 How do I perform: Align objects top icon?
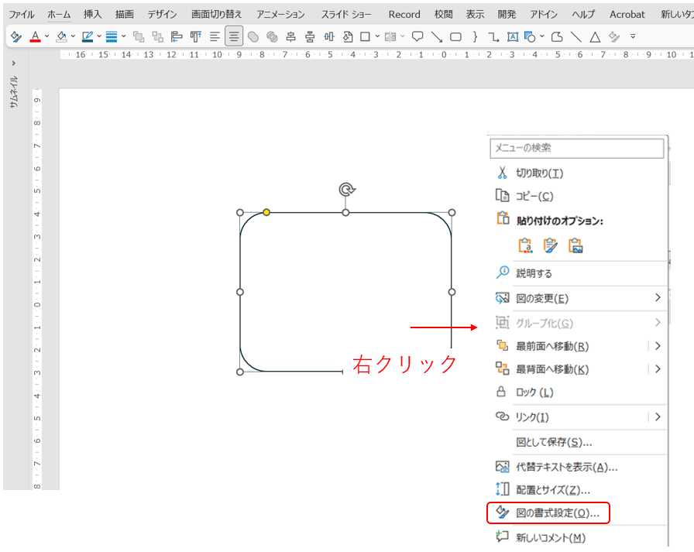point(196,36)
